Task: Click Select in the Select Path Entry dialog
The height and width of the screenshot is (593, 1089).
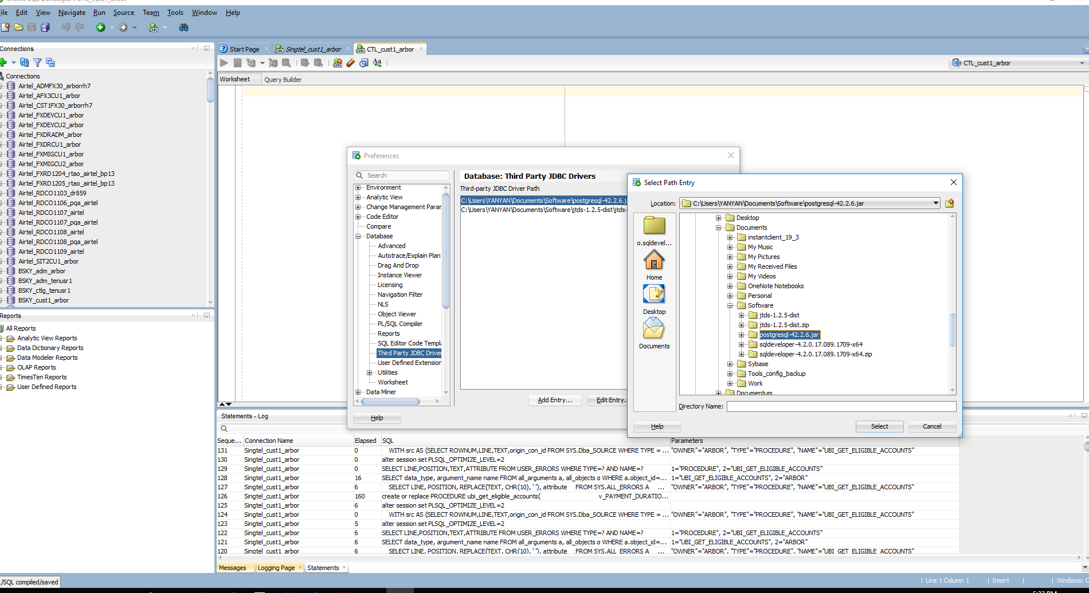Action: (879, 426)
